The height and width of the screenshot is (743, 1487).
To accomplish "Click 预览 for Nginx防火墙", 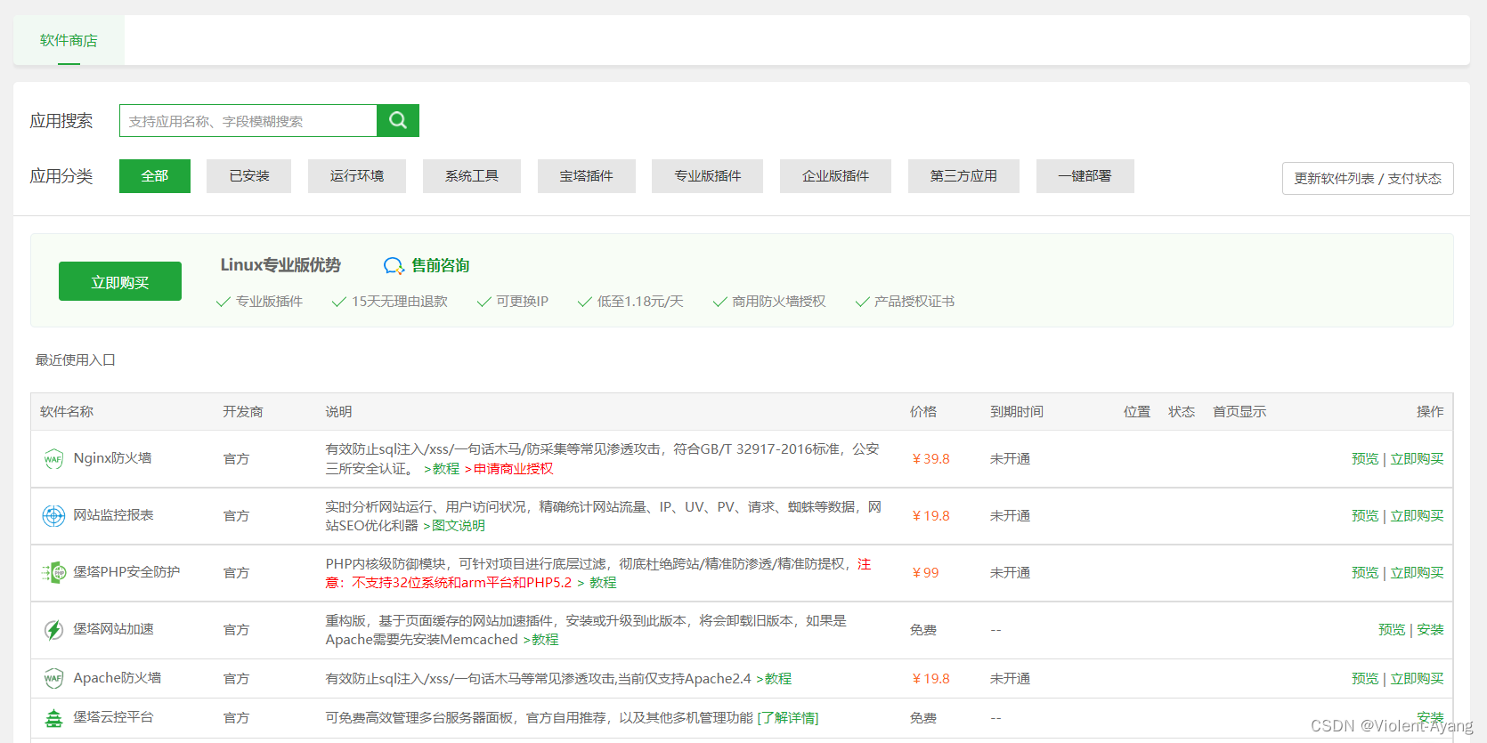I will pyautogui.click(x=1365, y=459).
